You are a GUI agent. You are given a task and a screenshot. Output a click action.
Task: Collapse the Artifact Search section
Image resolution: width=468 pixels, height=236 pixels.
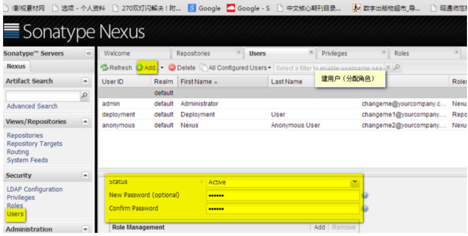click(85, 81)
